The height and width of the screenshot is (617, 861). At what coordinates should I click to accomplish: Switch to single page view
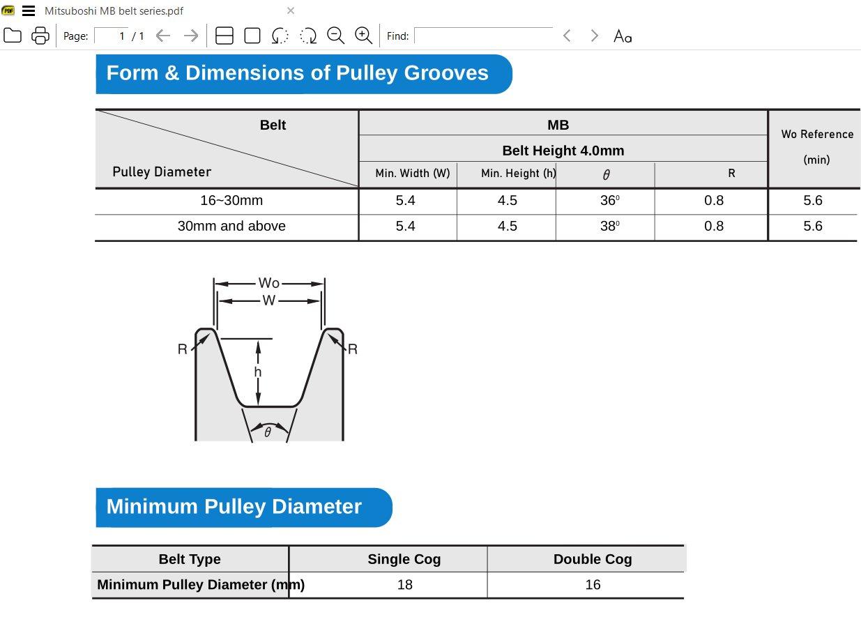(252, 36)
